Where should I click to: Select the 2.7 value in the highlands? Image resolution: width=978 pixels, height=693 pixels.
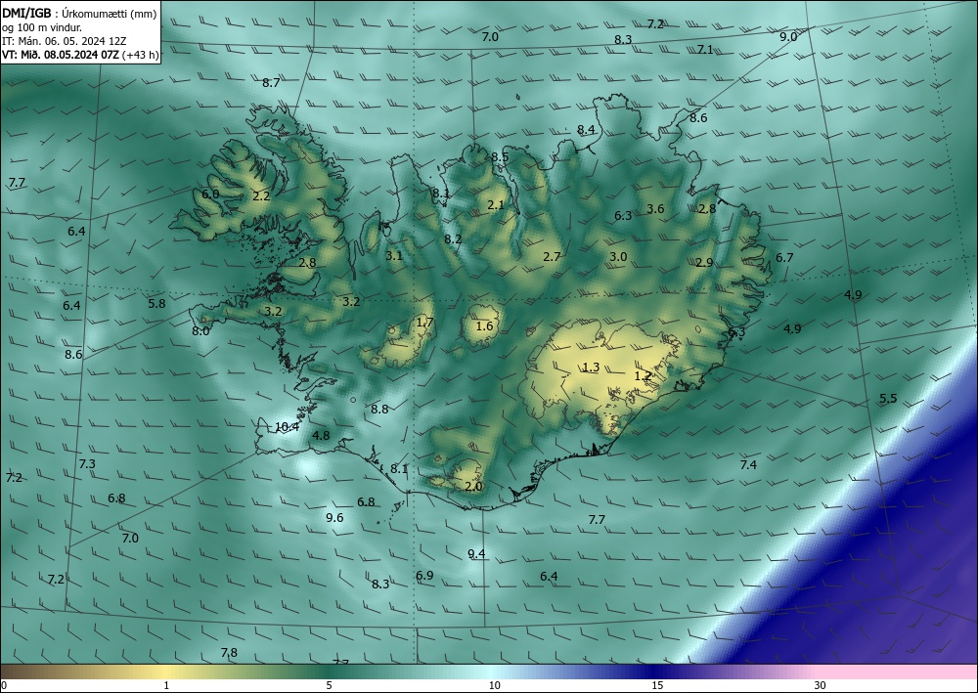[x=552, y=257]
